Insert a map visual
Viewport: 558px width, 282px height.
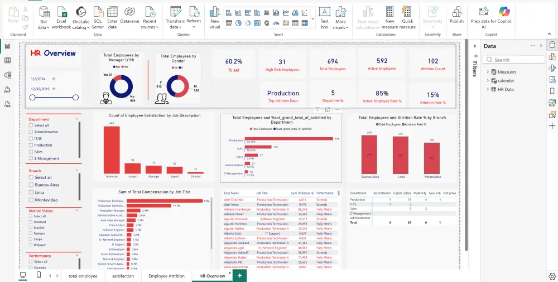(x=267, y=23)
